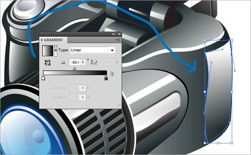Click the gradient fill preview swatch

click(x=48, y=50)
